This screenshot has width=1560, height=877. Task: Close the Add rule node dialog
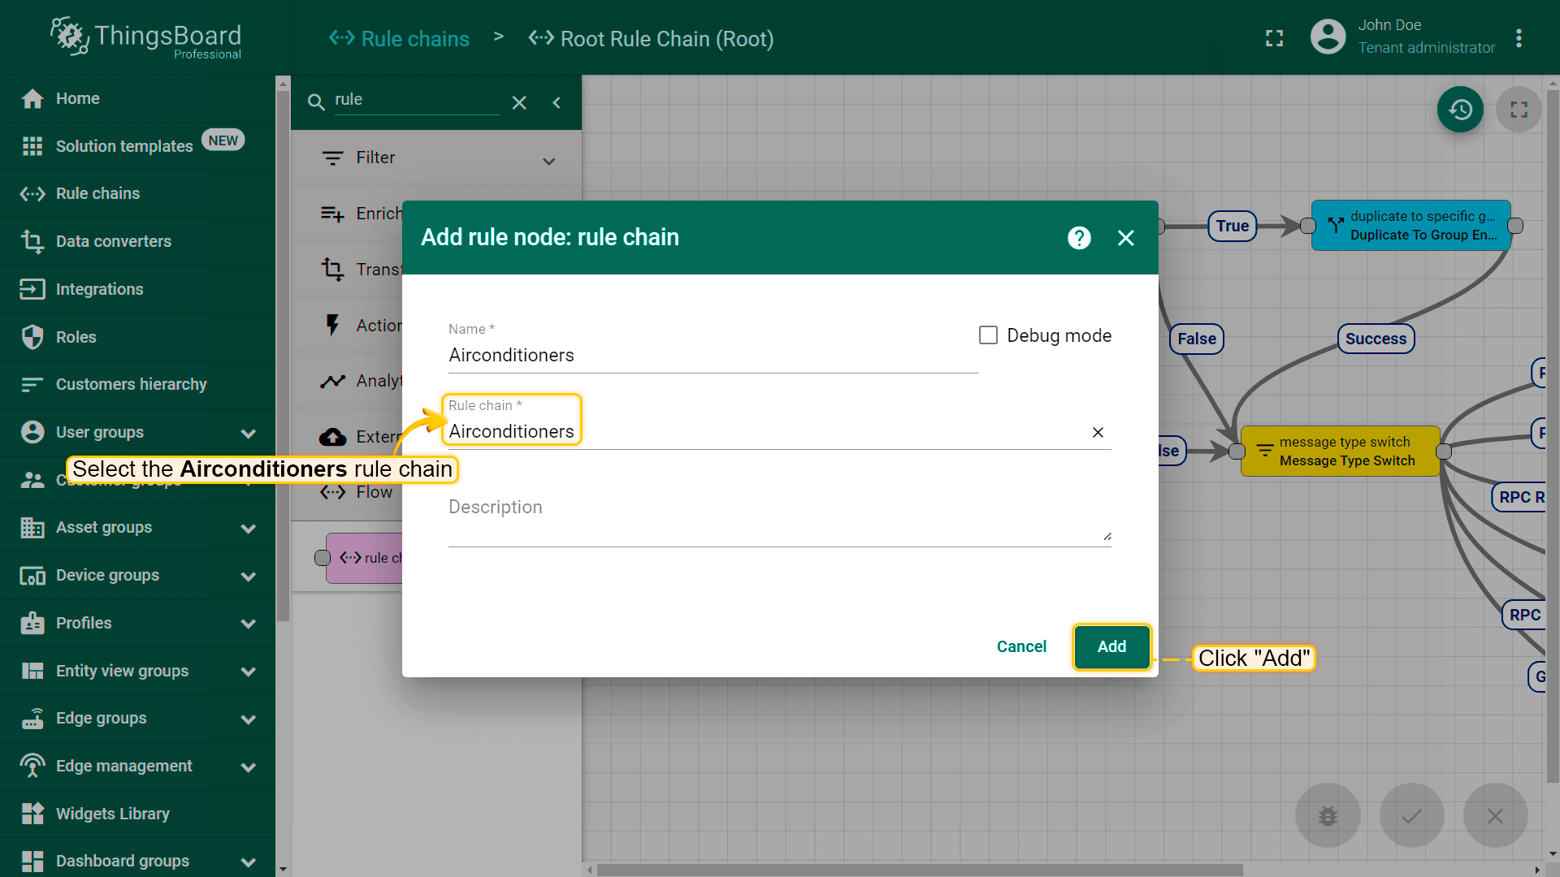click(x=1125, y=238)
